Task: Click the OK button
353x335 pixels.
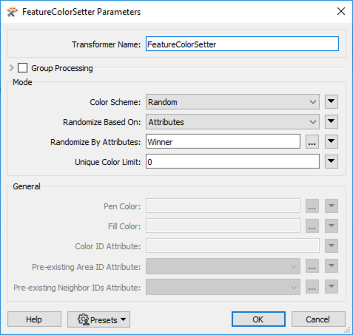Action: 258,319
